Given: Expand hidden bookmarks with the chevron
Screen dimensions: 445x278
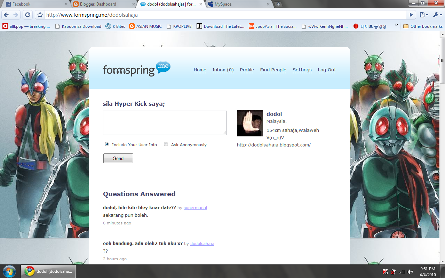Looking at the screenshot, I should pos(396,25).
